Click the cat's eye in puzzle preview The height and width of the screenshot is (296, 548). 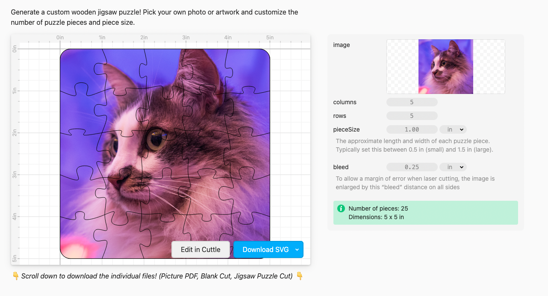pos(155,138)
